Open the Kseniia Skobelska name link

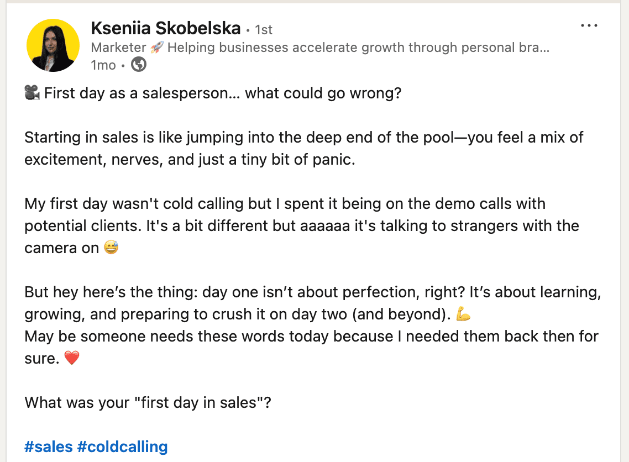click(165, 28)
